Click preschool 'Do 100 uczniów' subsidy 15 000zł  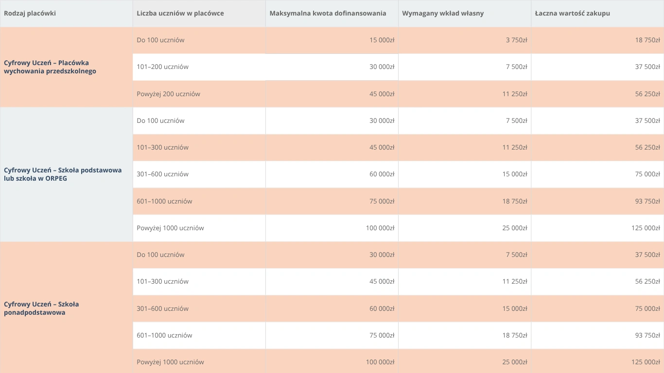pyautogui.click(x=332, y=40)
